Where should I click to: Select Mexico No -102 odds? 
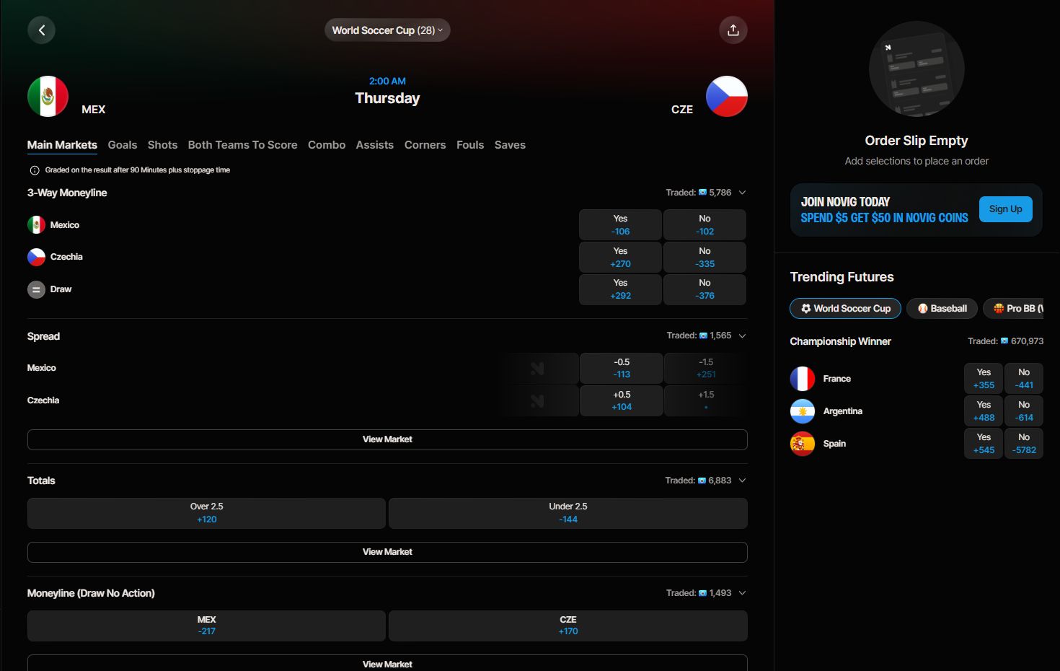[705, 225]
